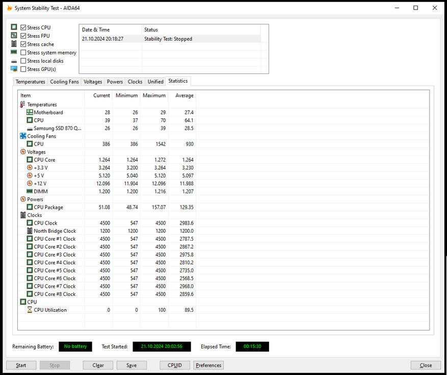Click the Clear button
Image resolution: width=447 pixels, height=375 pixels.
point(98,365)
